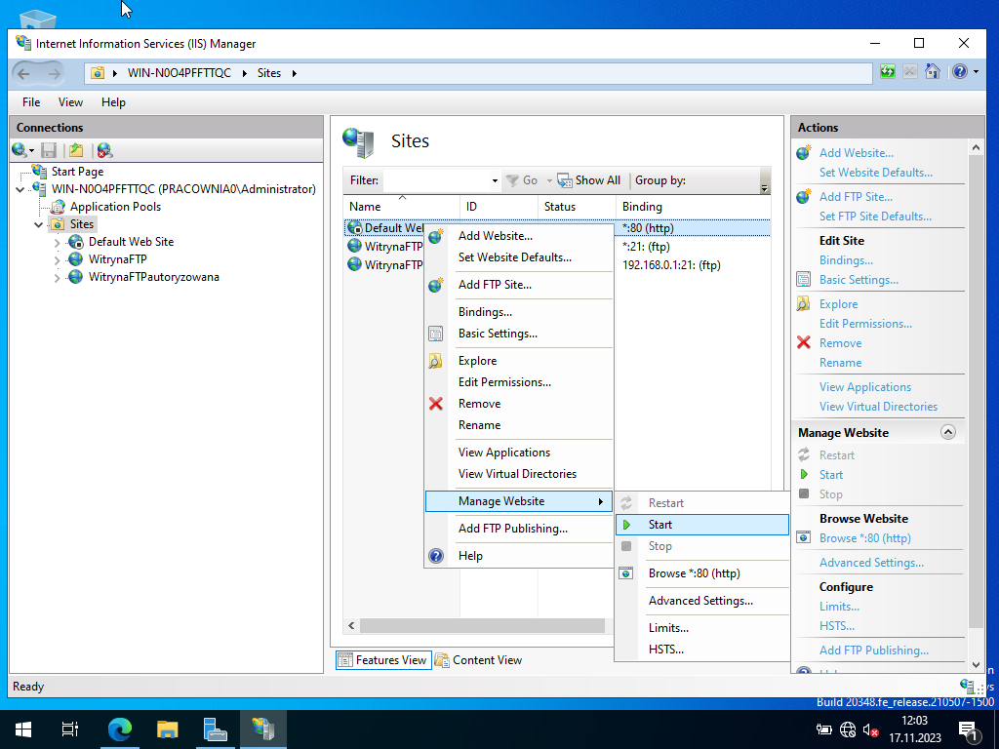Click the Browse icon in the Manage Website submenu

(626, 573)
